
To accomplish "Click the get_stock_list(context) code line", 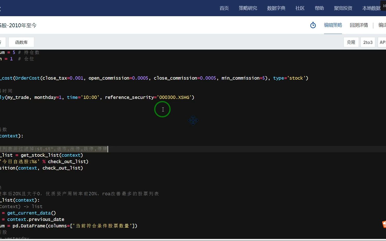I will [41, 155].
